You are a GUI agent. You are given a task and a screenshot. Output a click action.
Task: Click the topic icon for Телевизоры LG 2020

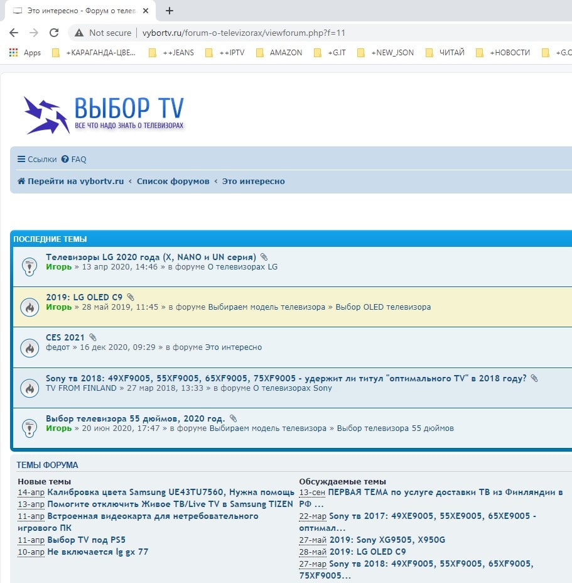pos(30,266)
